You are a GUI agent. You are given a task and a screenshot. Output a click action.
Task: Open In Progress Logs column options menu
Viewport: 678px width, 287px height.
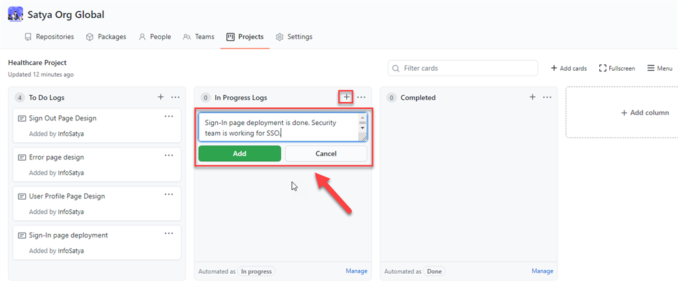[362, 97]
